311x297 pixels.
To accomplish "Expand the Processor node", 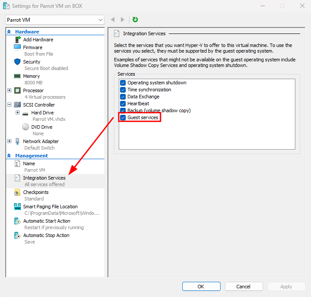I will 9,90.
